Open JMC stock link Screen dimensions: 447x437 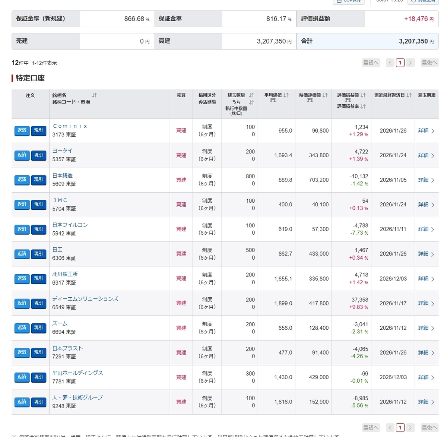[x=60, y=200]
